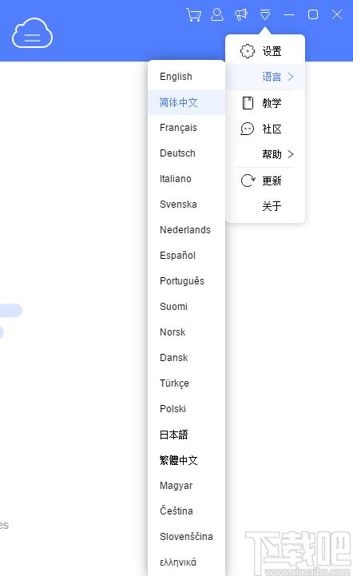Click the user account icon
Image resolution: width=353 pixels, height=576 pixels.
[x=217, y=14]
